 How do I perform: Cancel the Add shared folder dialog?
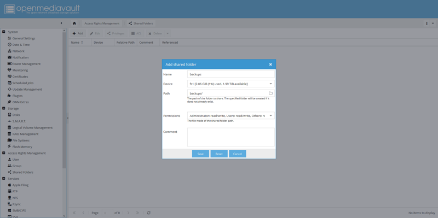pyautogui.click(x=238, y=154)
